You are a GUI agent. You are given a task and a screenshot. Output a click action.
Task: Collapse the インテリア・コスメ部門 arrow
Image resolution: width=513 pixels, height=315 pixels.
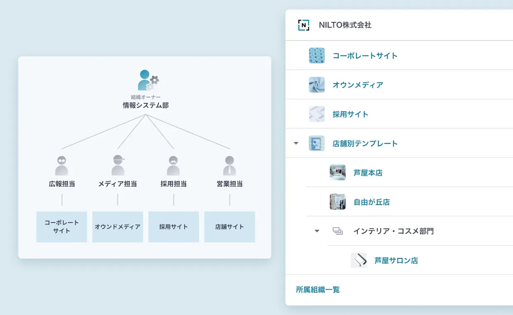tap(317, 231)
